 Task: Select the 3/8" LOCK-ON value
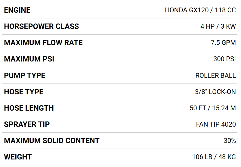tap(215, 92)
